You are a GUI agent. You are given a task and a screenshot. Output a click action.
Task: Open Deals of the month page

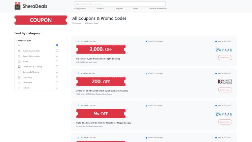tap(157, 9)
